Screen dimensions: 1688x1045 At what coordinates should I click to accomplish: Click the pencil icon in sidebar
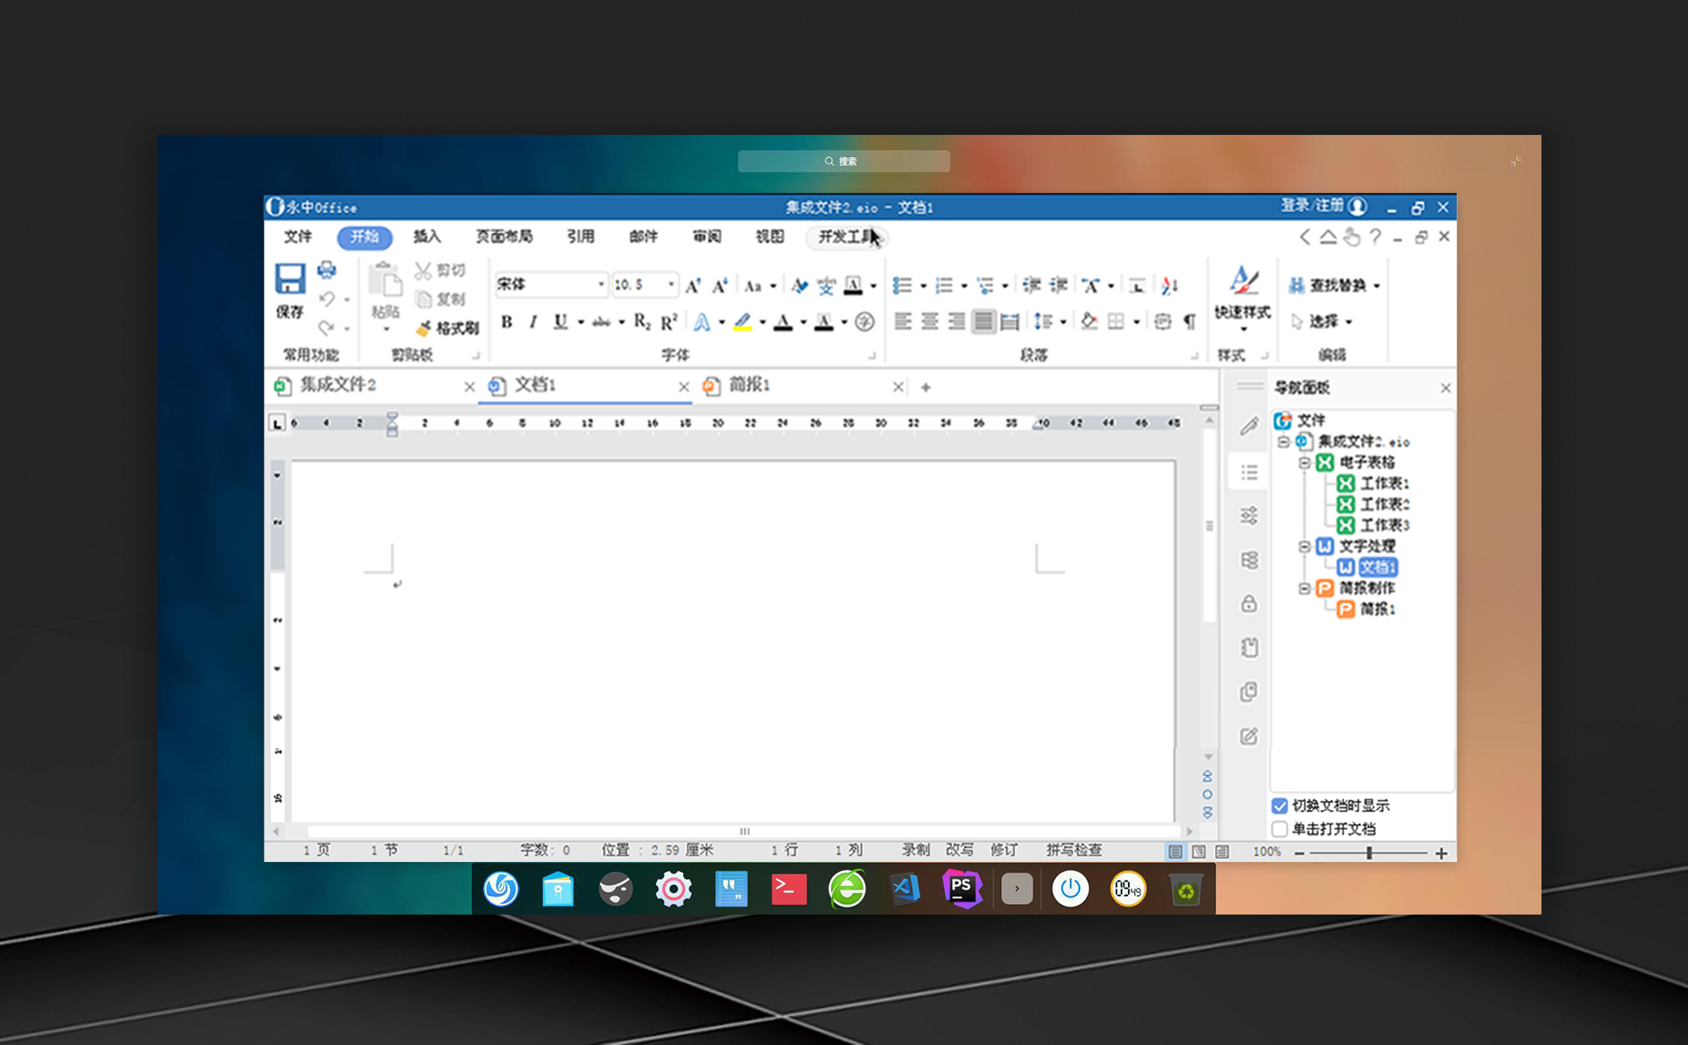point(1249,427)
